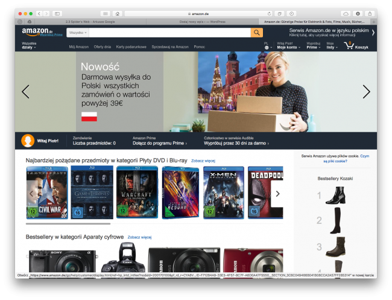Move the Blu-ray carousel back left
Image resolution: width=392 pixels, height=300 pixels.
coord(31,193)
